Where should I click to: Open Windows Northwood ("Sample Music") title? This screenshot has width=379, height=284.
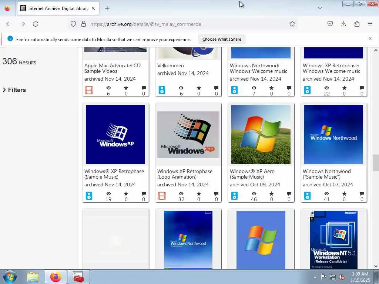pos(326,174)
